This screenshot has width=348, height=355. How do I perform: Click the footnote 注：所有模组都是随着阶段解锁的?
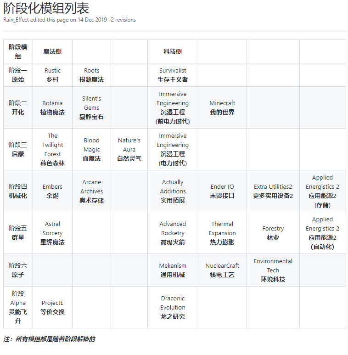click(x=49, y=339)
